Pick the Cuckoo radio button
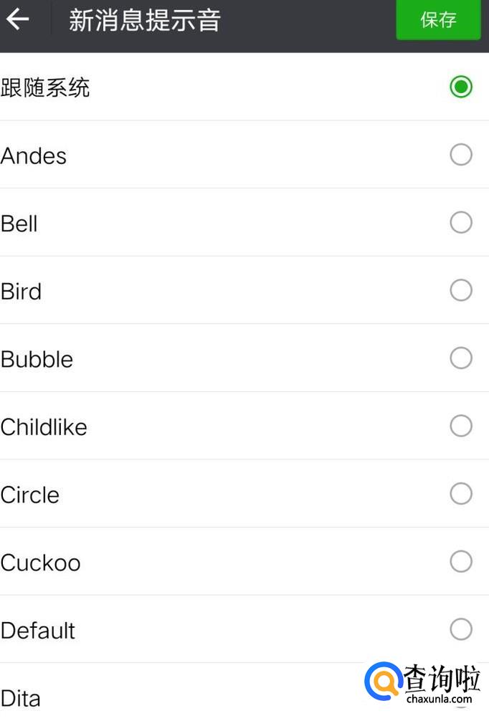Viewport: 489px width, 721px height. pyautogui.click(x=461, y=562)
